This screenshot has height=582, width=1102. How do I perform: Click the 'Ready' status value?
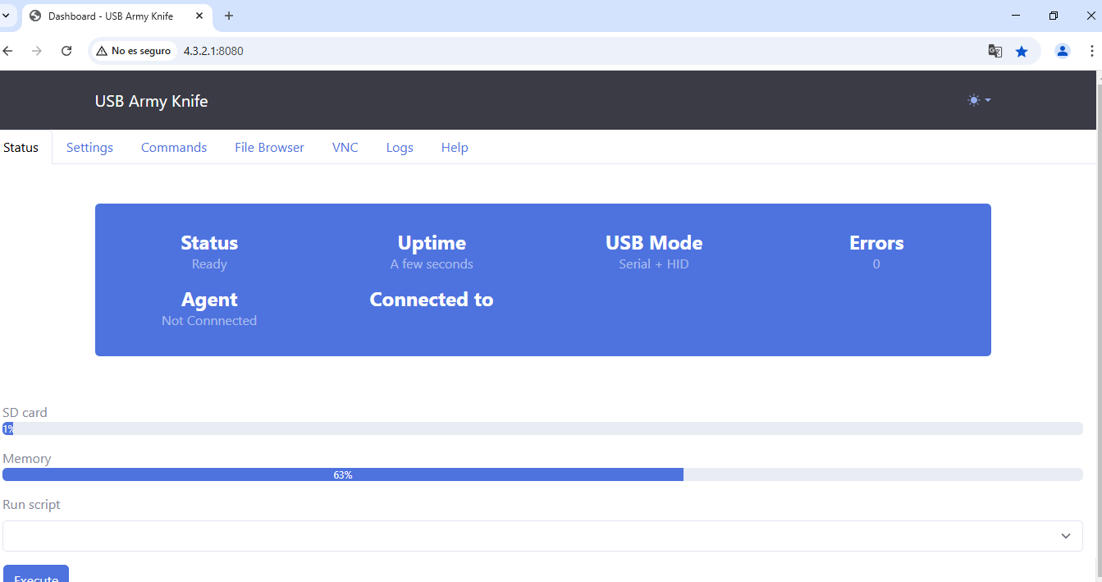click(209, 264)
